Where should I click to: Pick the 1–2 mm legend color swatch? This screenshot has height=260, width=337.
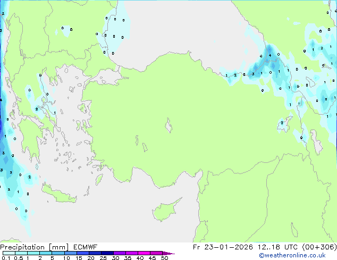pyautogui.click(x=33, y=253)
